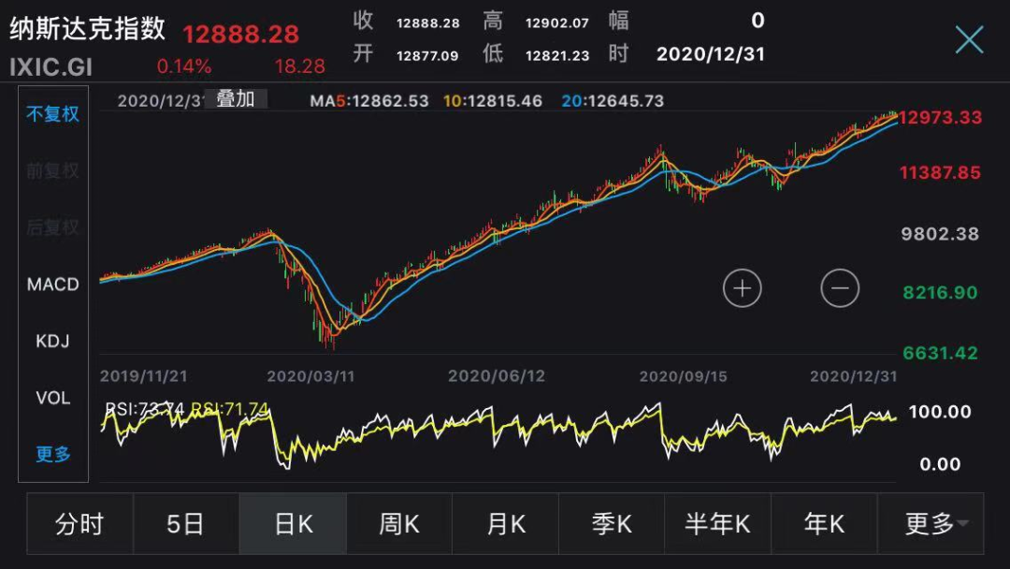Tap the MA5:12862.53 label
The width and height of the screenshot is (1010, 569).
(x=369, y=101)
